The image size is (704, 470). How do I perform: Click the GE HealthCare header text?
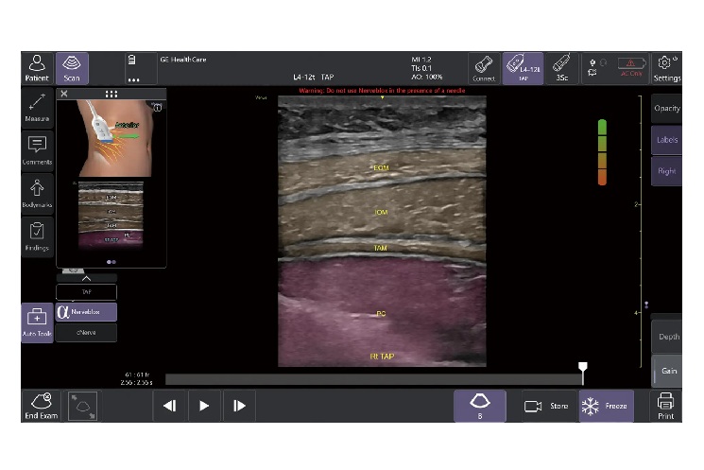click(x=183, y=60)
